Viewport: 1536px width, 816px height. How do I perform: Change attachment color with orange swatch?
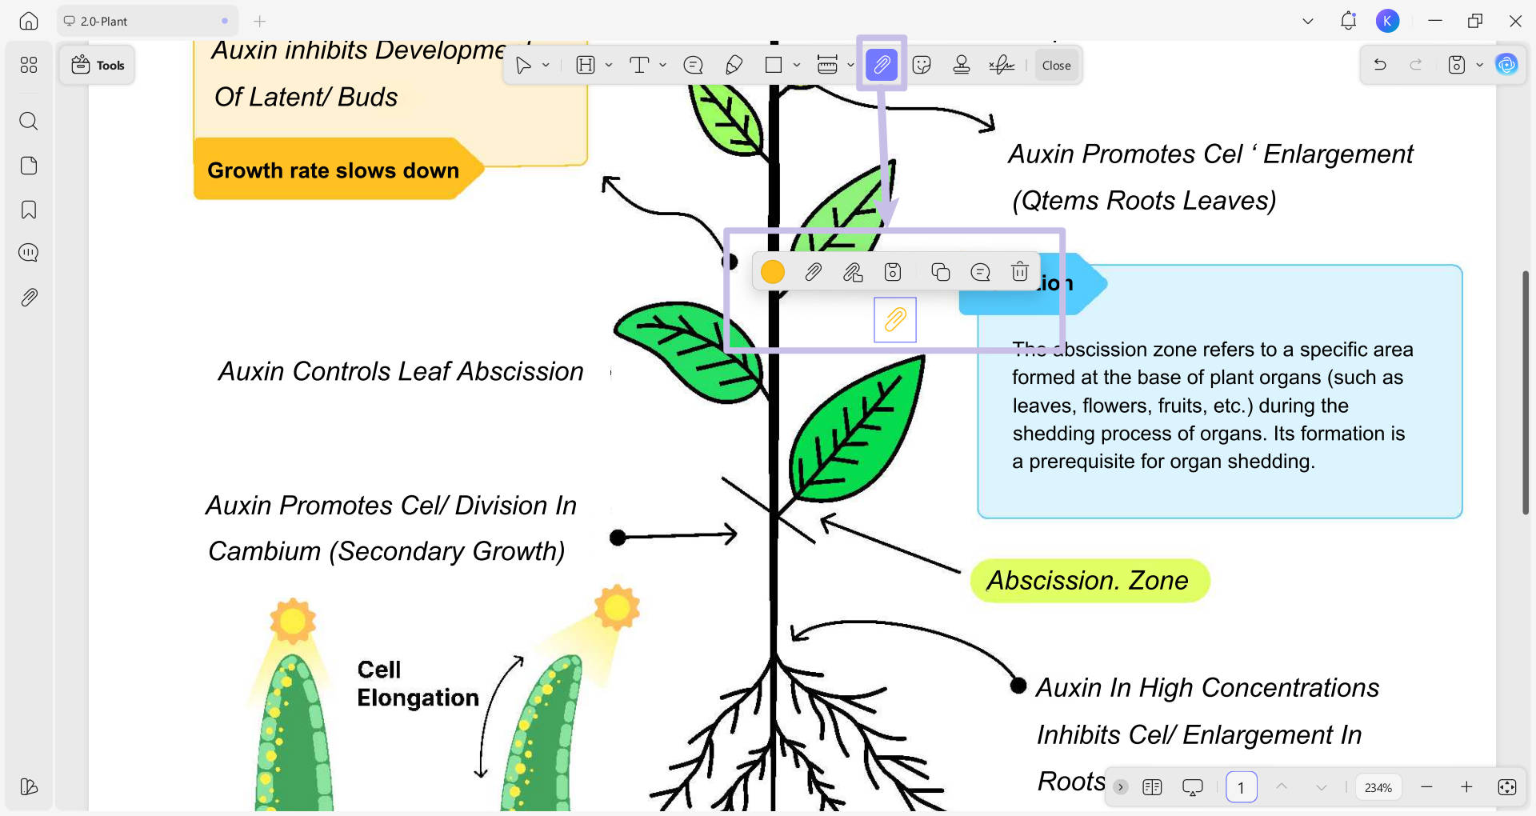tap(773, 272)
